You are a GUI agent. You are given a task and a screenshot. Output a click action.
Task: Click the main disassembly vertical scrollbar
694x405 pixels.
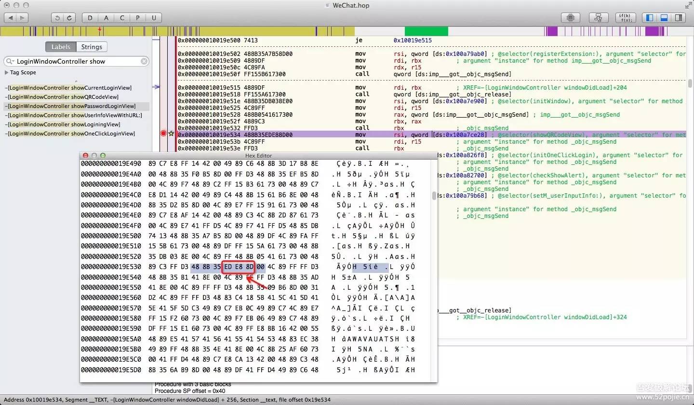[690, 83]
